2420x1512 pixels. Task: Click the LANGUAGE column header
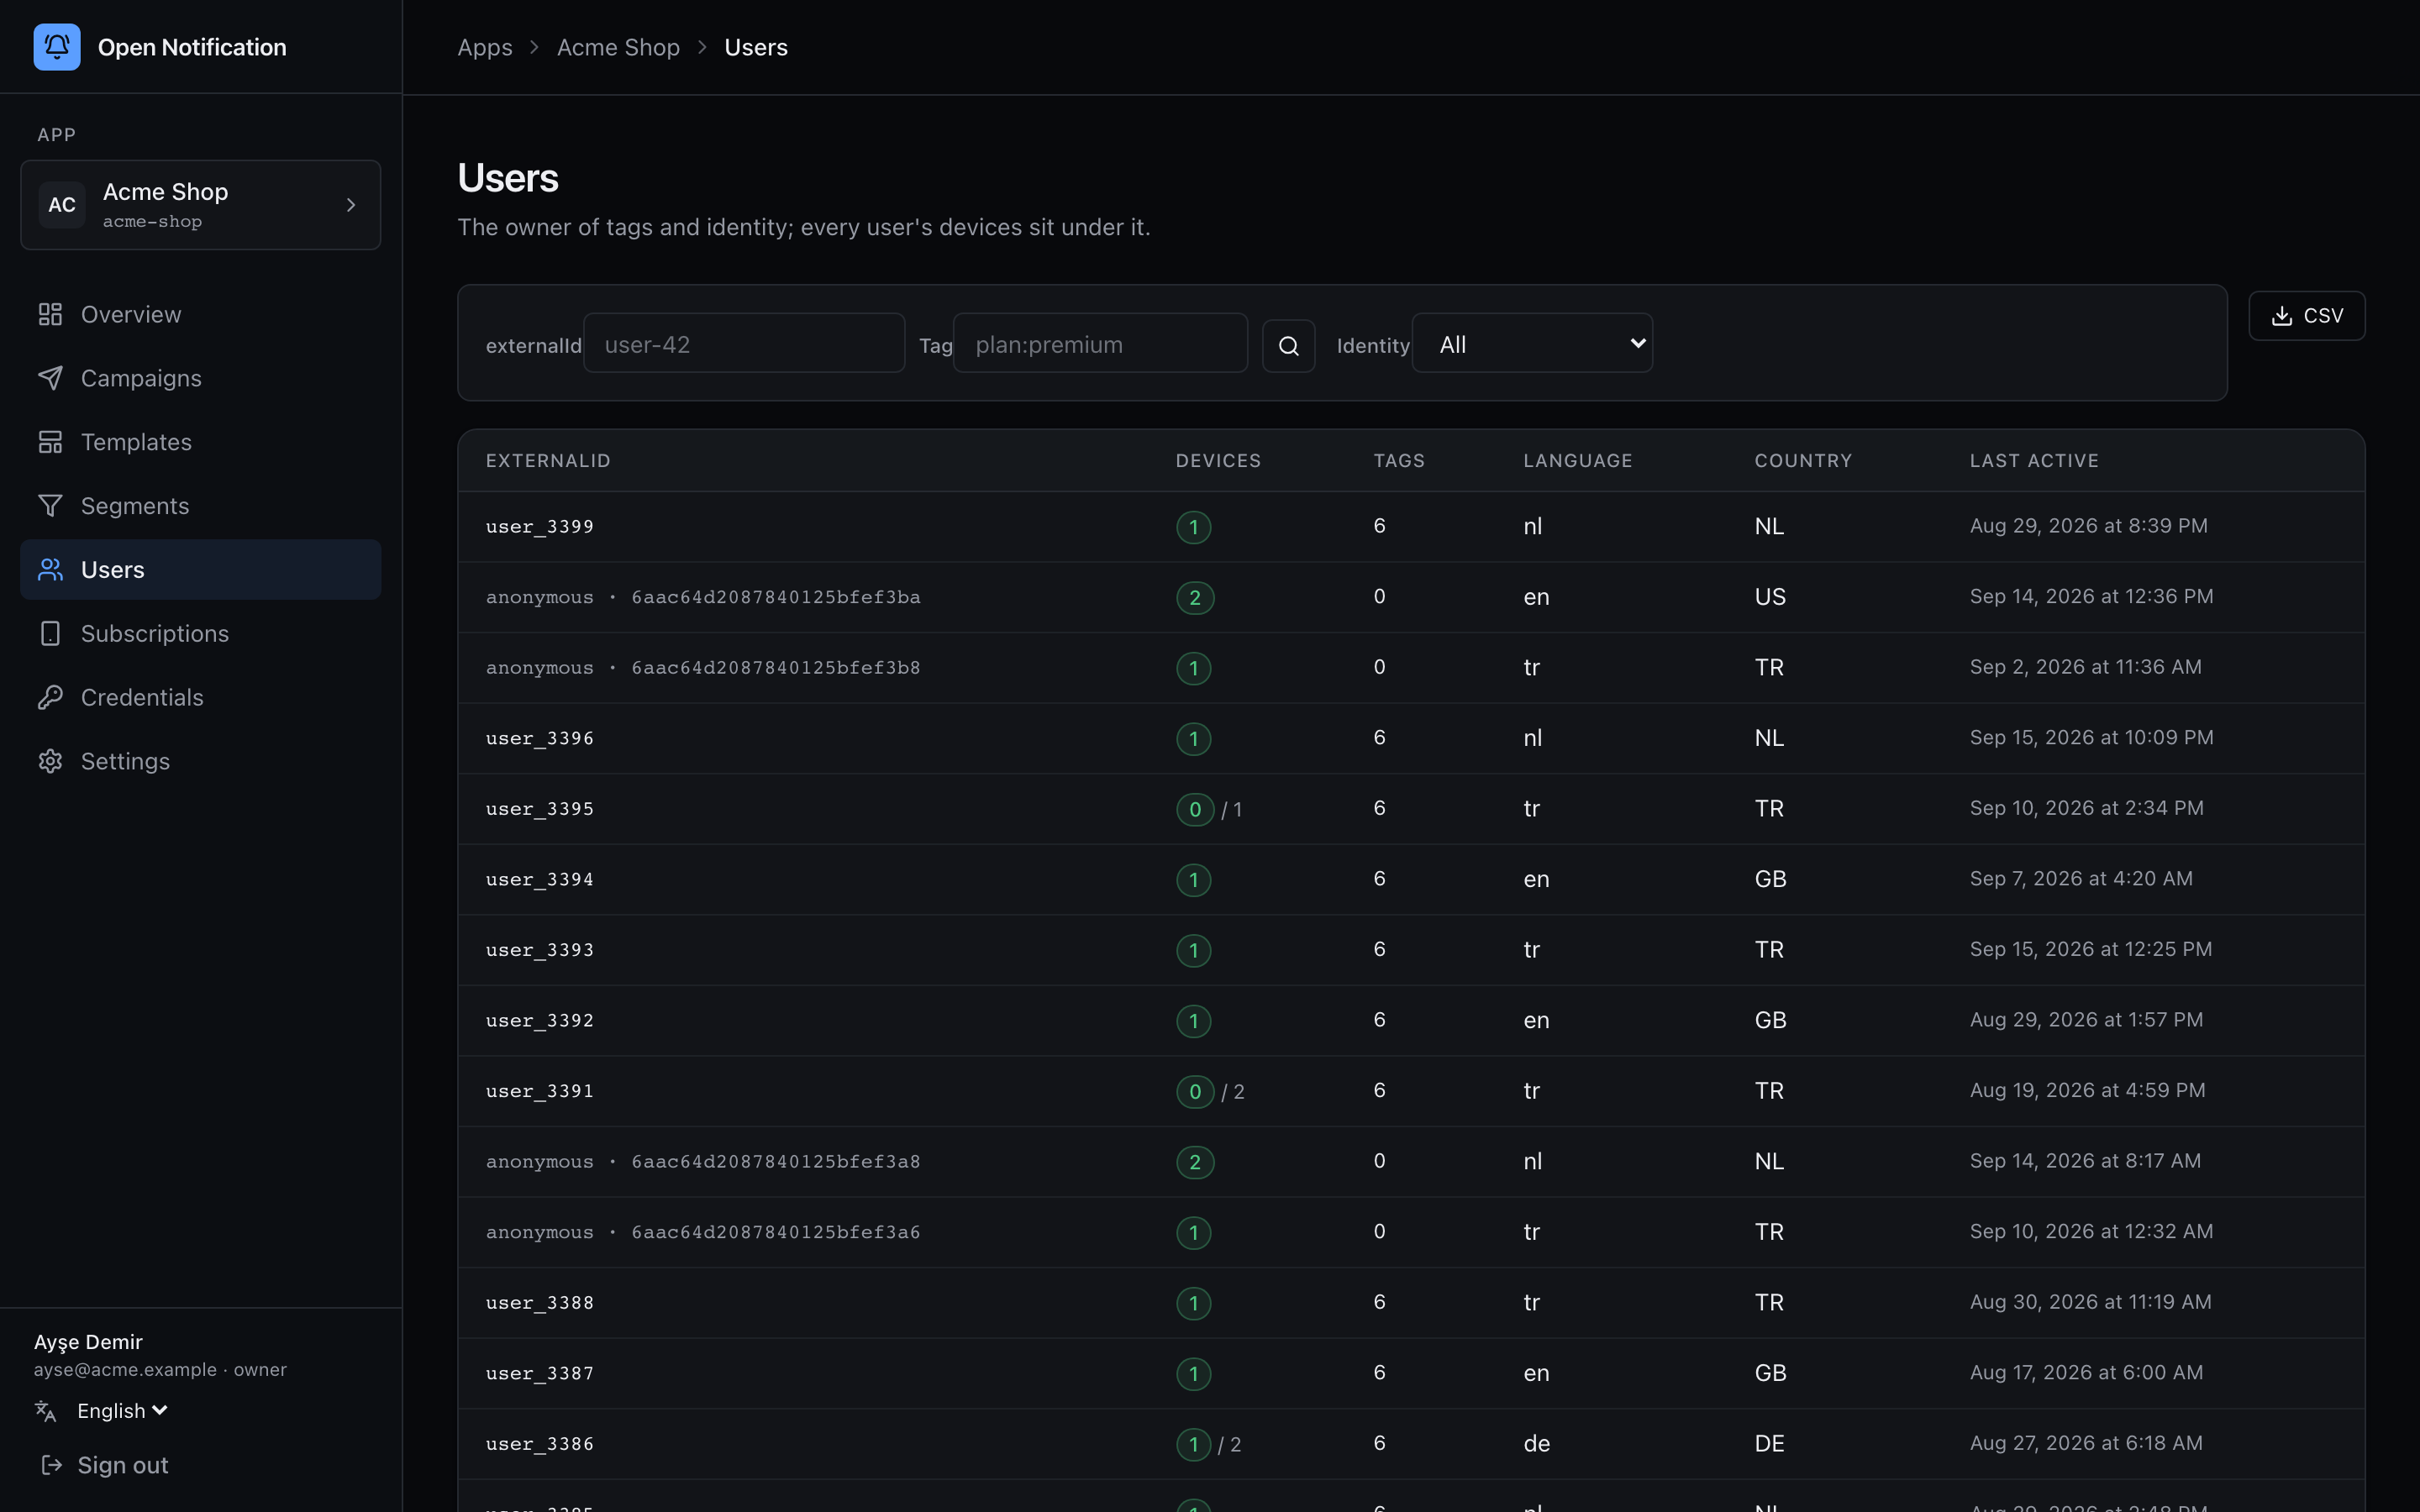coord(1578,461)
